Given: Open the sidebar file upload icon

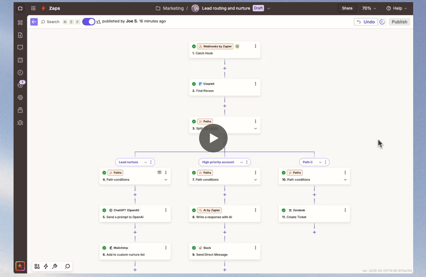Looking at the screenshot, I should [x=20, y=35].
